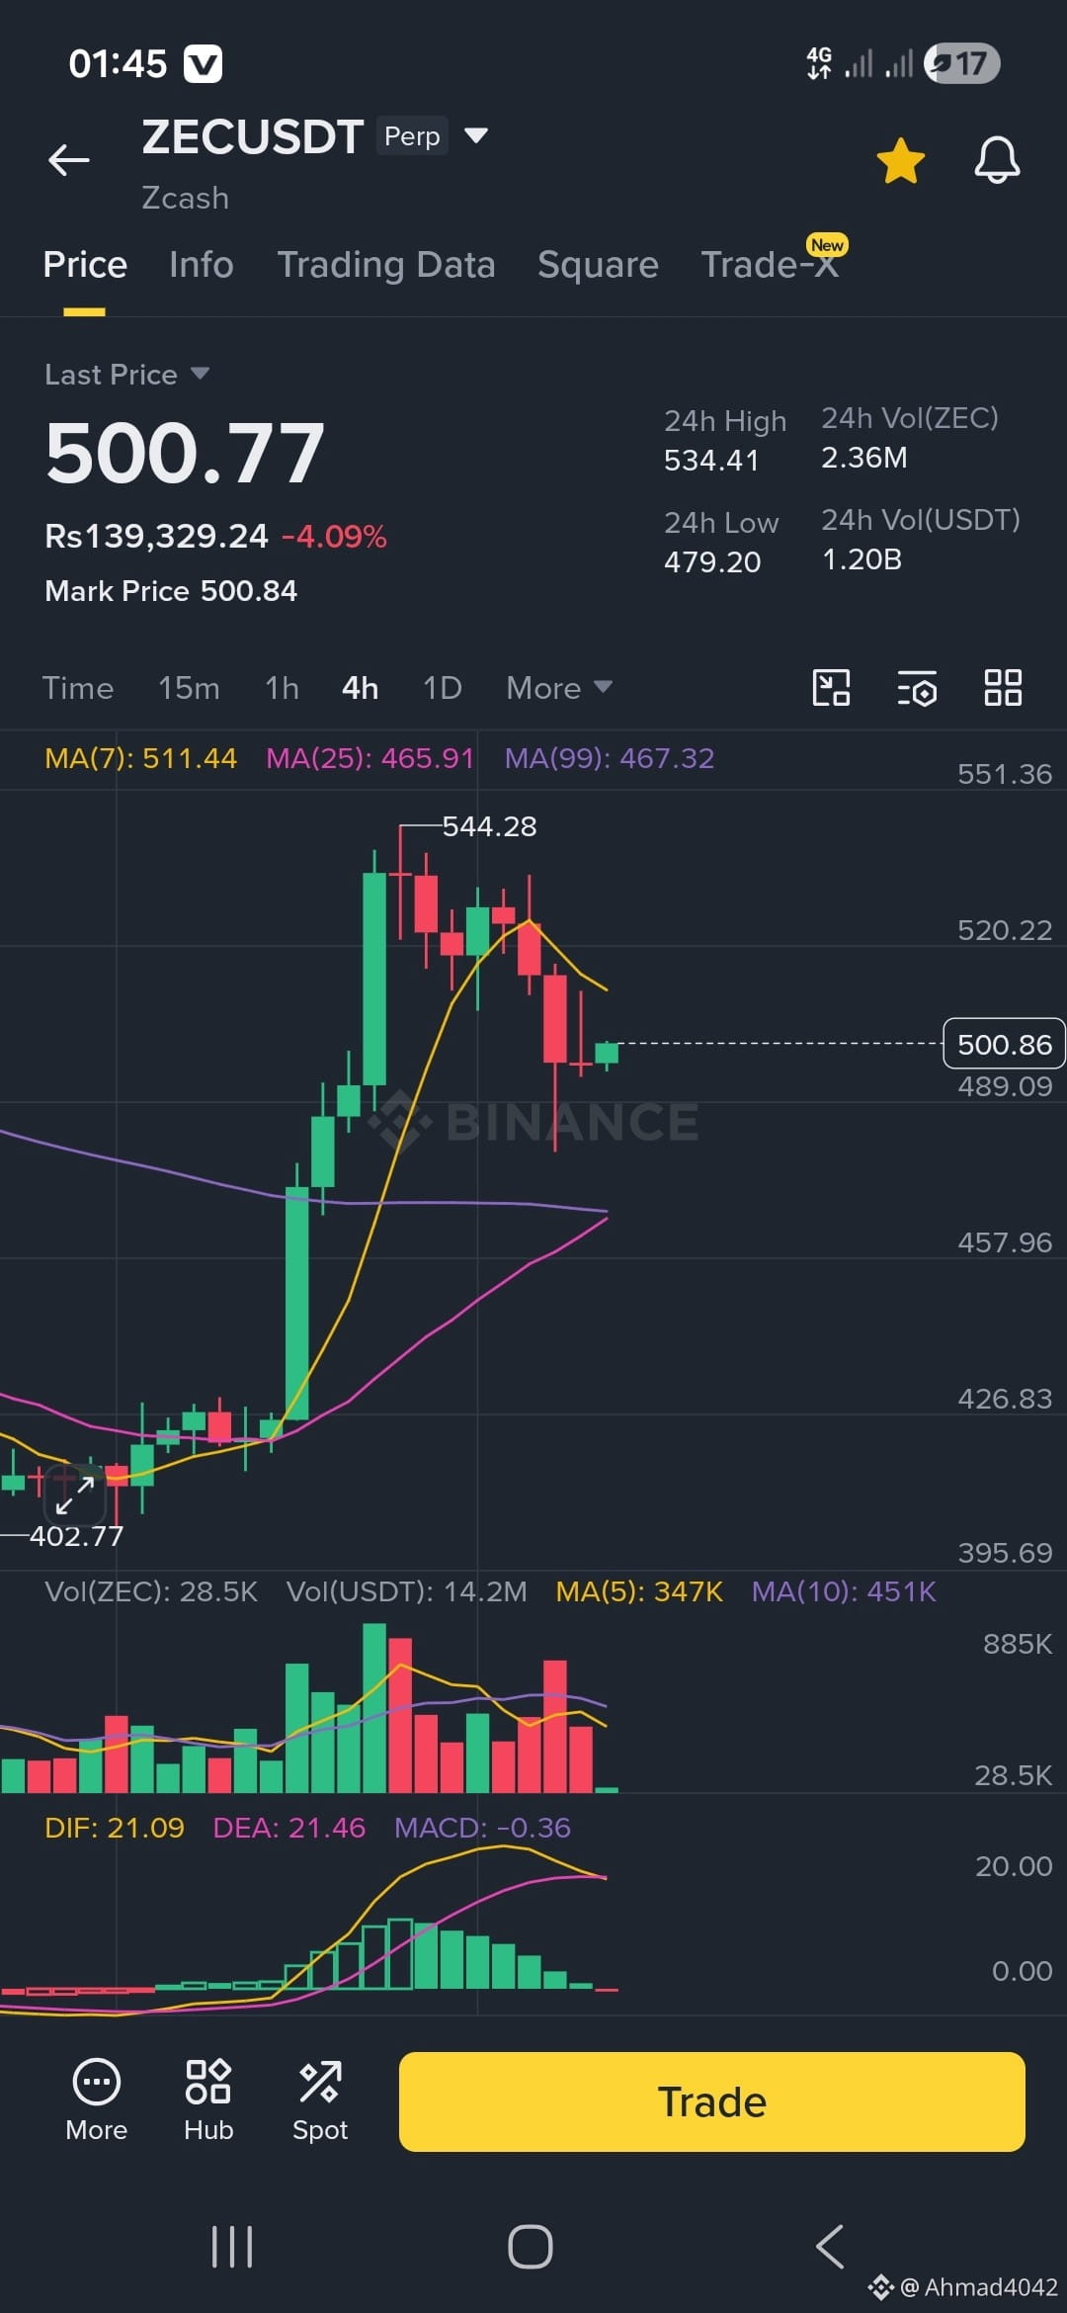Open the Trade-X tab
This screenshot has height=2313, width=1067.
tap(770, 265)
